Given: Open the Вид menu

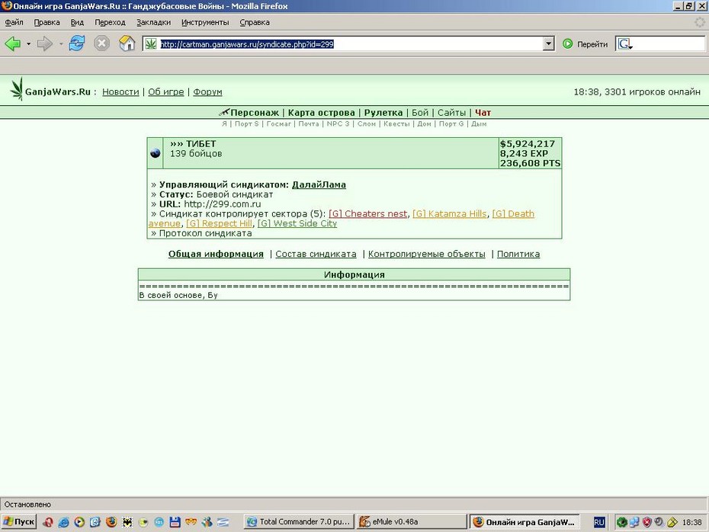Looking at the screenshot, I should click(77, 22).
